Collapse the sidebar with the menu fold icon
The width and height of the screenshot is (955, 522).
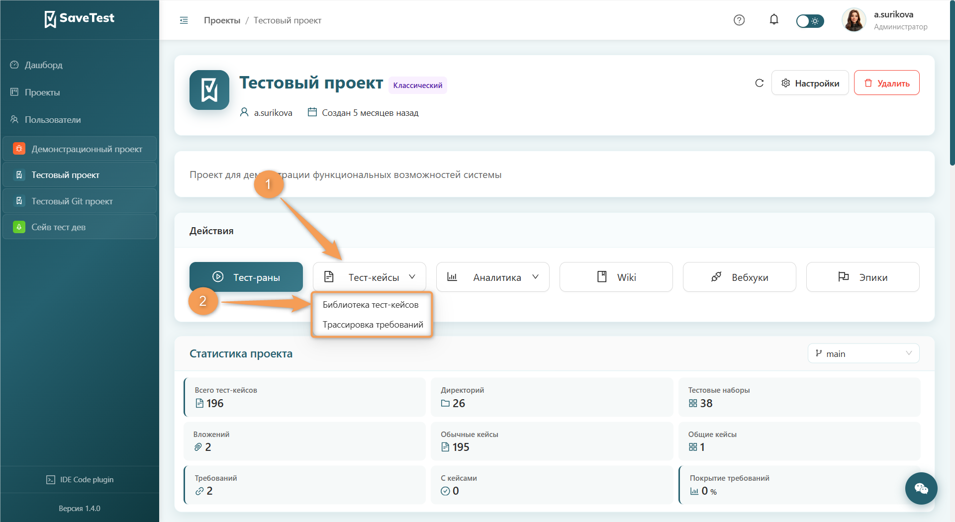pyautogui.click(x=184, y=20)
